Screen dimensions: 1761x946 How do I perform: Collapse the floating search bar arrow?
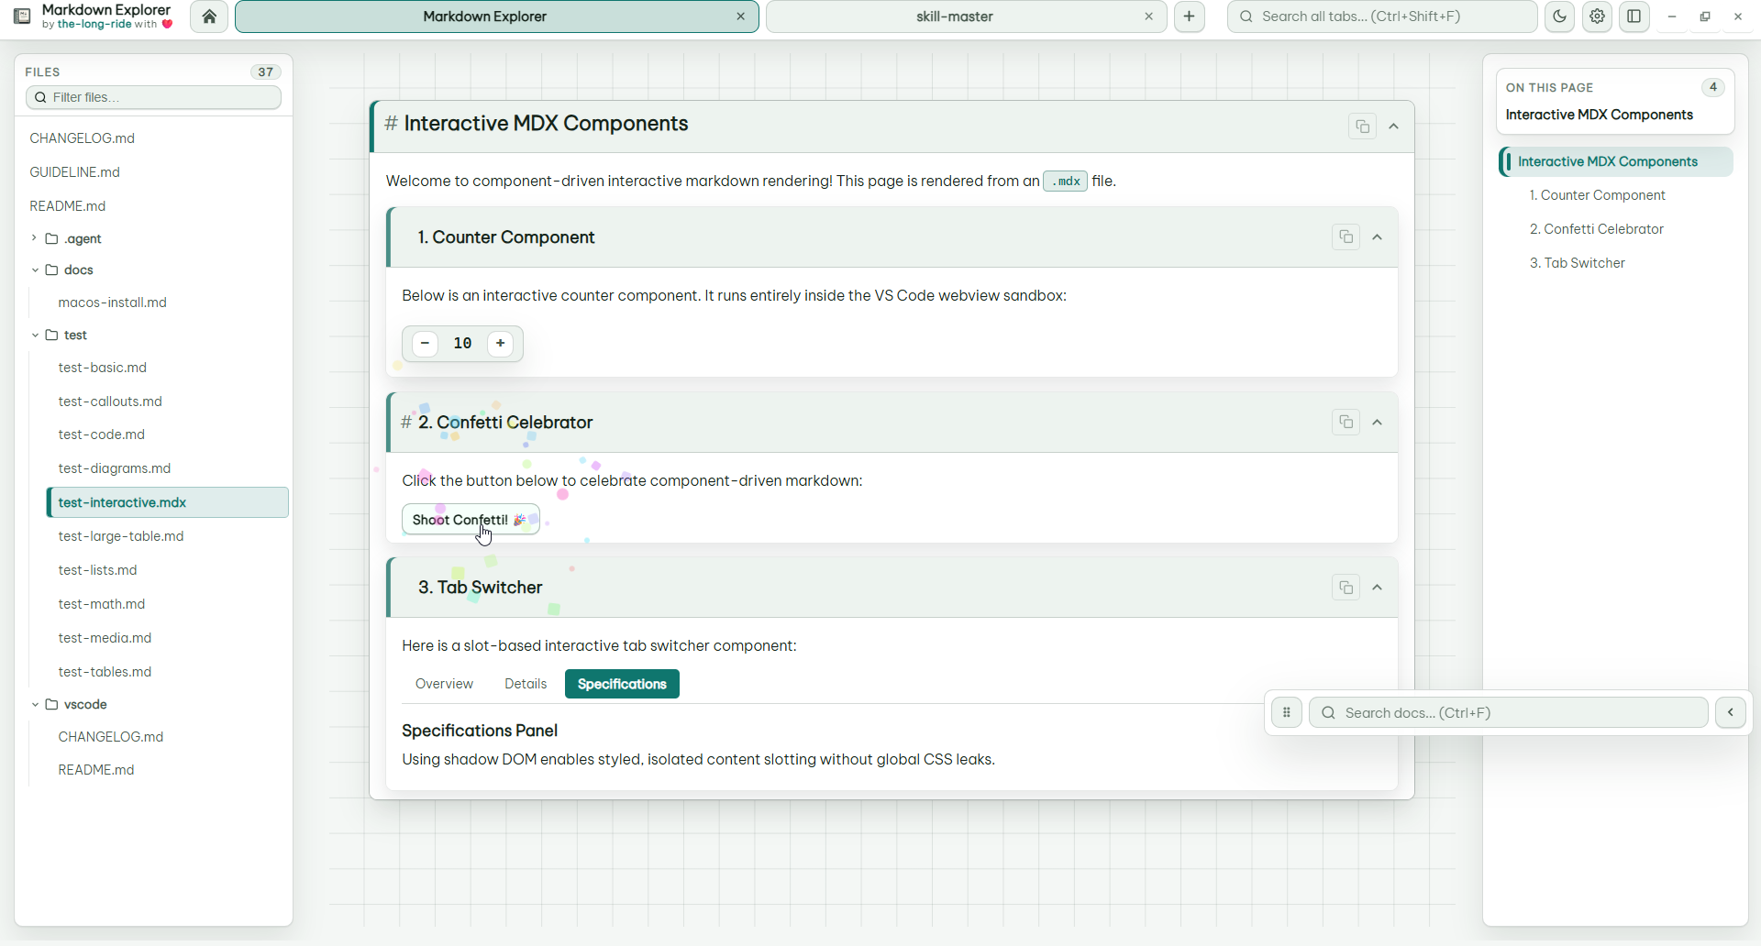pyautogui.click(x=1731, y=712)
